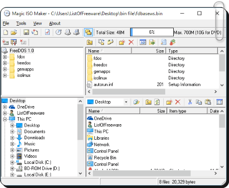Click the add boot image icon
The image size is (229, 188).
[x=6, y=42]
